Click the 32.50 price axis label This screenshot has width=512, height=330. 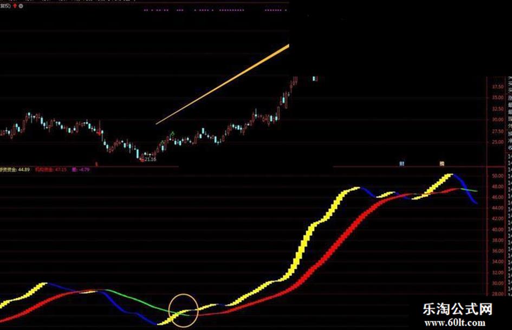(497, 109)
